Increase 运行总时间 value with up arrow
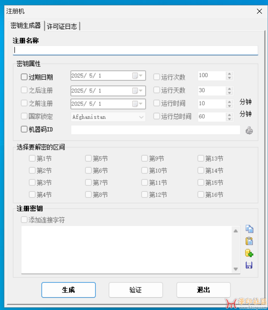268x310 pixels. coord(229,115)
